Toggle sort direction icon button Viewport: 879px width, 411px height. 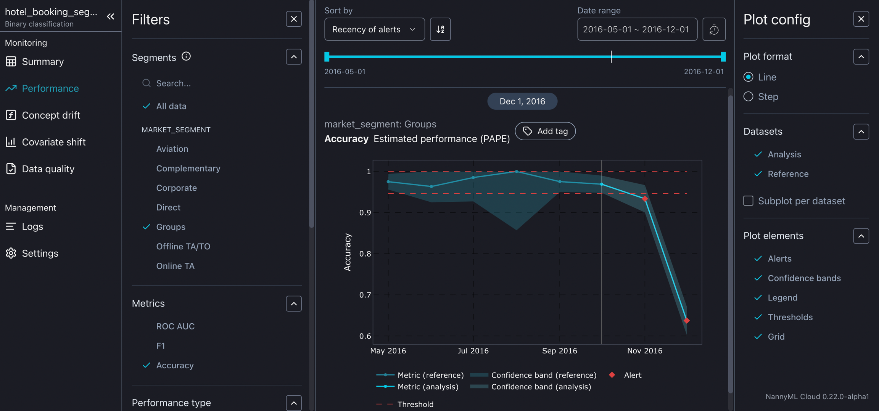pyautogui.click(x=440, y=29)
